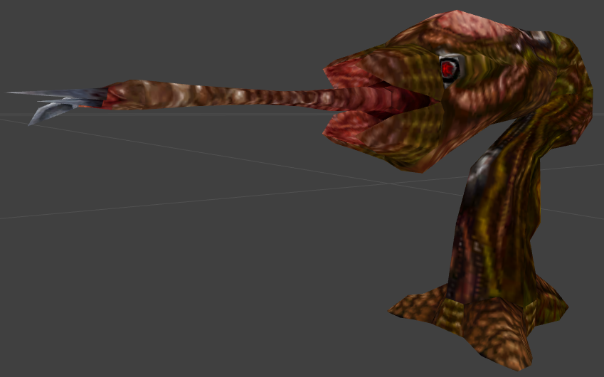Click the creature's red eye
This screenshot has height=377, width=604.
tap(449, 69)
